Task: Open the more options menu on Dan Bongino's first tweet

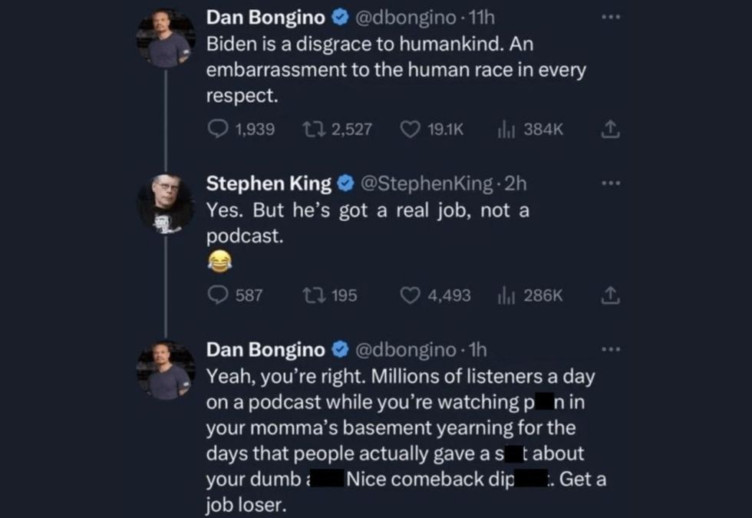Action: 611,16
